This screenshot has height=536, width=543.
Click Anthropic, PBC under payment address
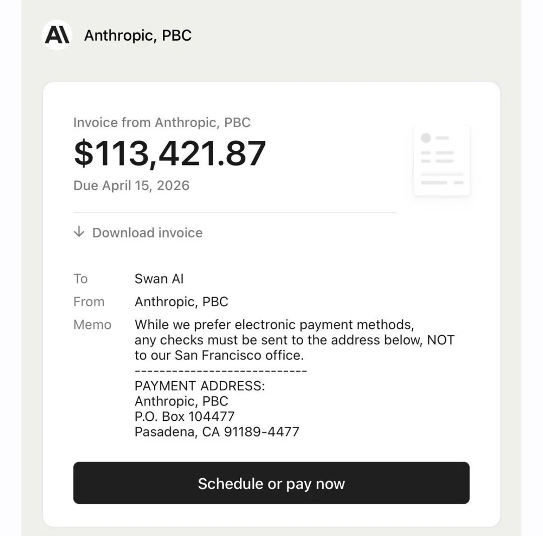tap(182, 401)
